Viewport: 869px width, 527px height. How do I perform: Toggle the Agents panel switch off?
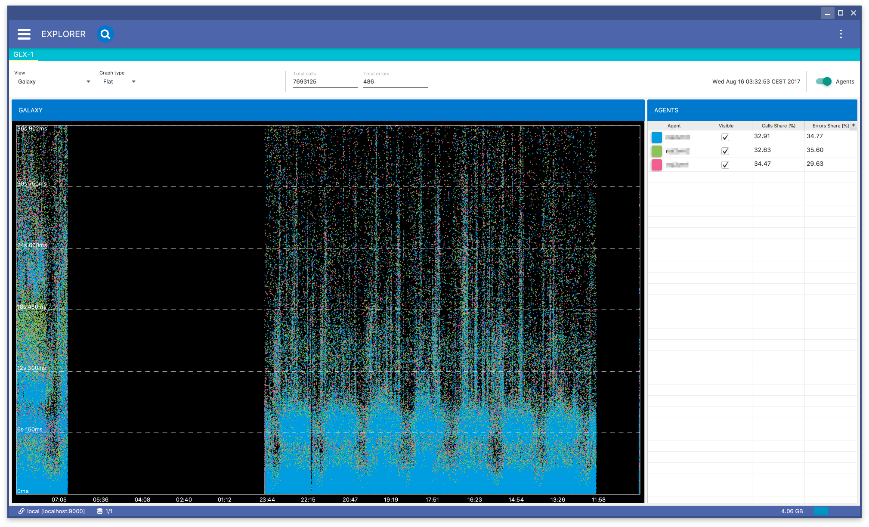point(824,81)
